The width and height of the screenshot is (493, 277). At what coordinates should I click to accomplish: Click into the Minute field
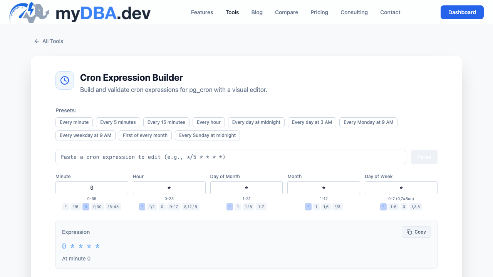click(x=92, y=188)
